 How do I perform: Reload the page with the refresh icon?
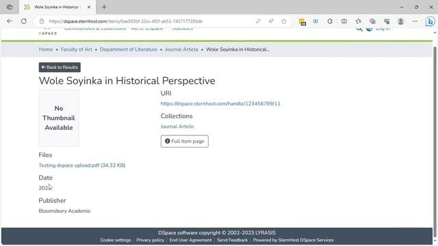point(24,21)
